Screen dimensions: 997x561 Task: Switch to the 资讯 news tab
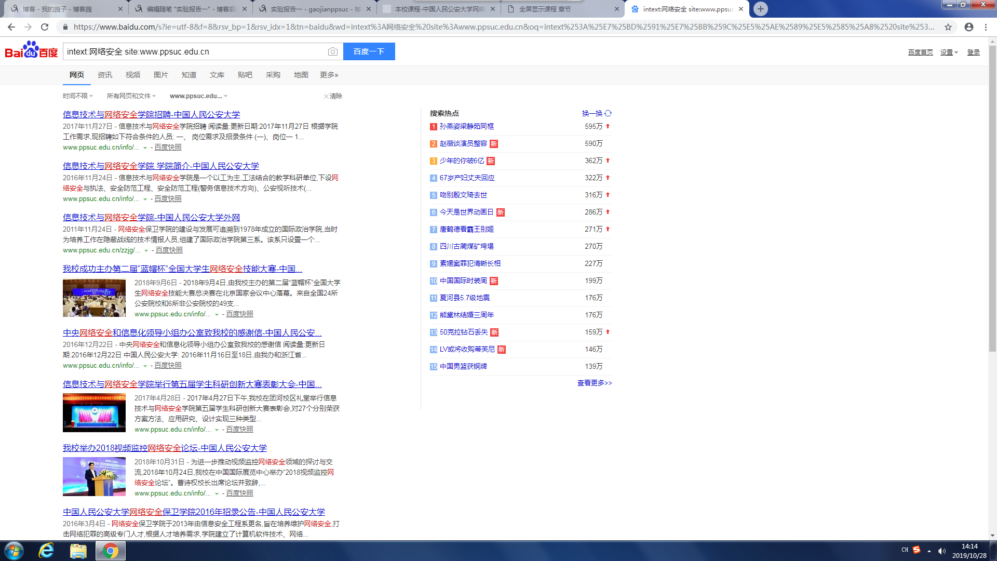(105, 75)
